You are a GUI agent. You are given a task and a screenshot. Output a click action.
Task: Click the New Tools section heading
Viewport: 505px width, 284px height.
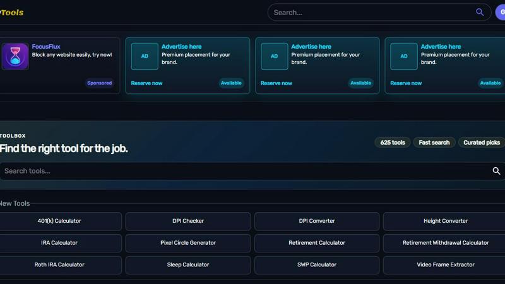pos(15,203)
